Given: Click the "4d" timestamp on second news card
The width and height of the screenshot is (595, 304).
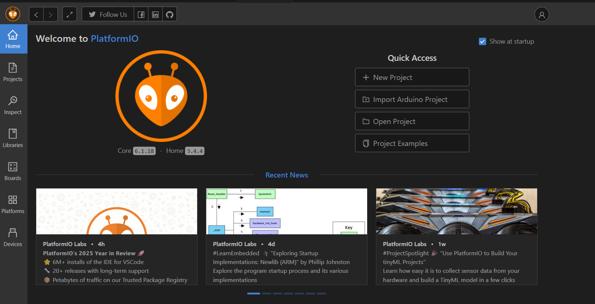Looking at the screenshot, I should [271, 244].
